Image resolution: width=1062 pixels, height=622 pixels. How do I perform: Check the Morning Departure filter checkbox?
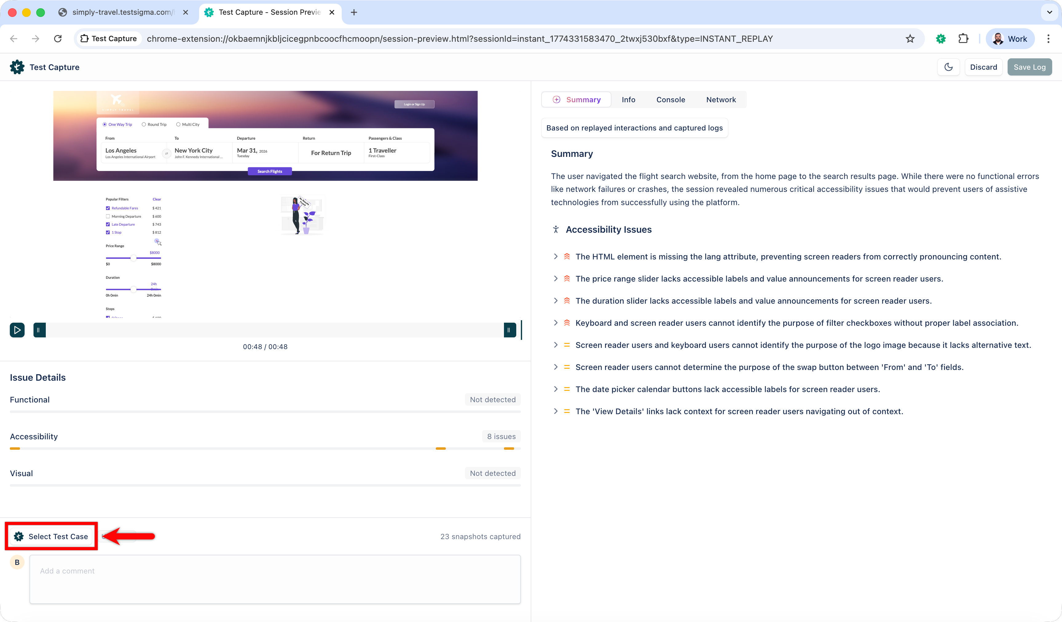click(108, 216)
